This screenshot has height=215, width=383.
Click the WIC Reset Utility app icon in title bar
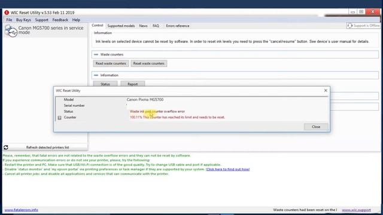coord(7,13)
